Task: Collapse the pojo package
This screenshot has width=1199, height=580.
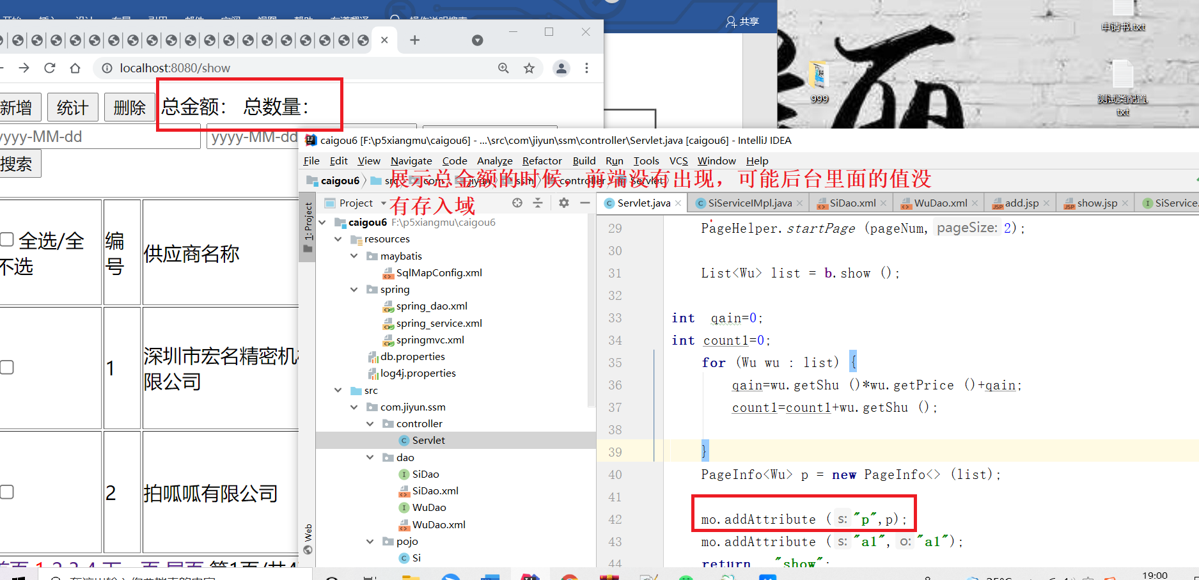Action: tap(370, 541)
